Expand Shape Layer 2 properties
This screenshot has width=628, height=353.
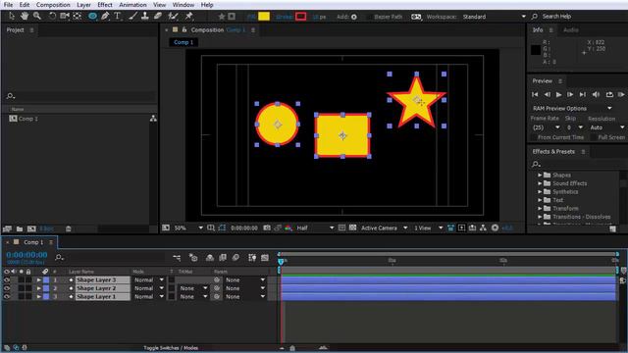39,288
